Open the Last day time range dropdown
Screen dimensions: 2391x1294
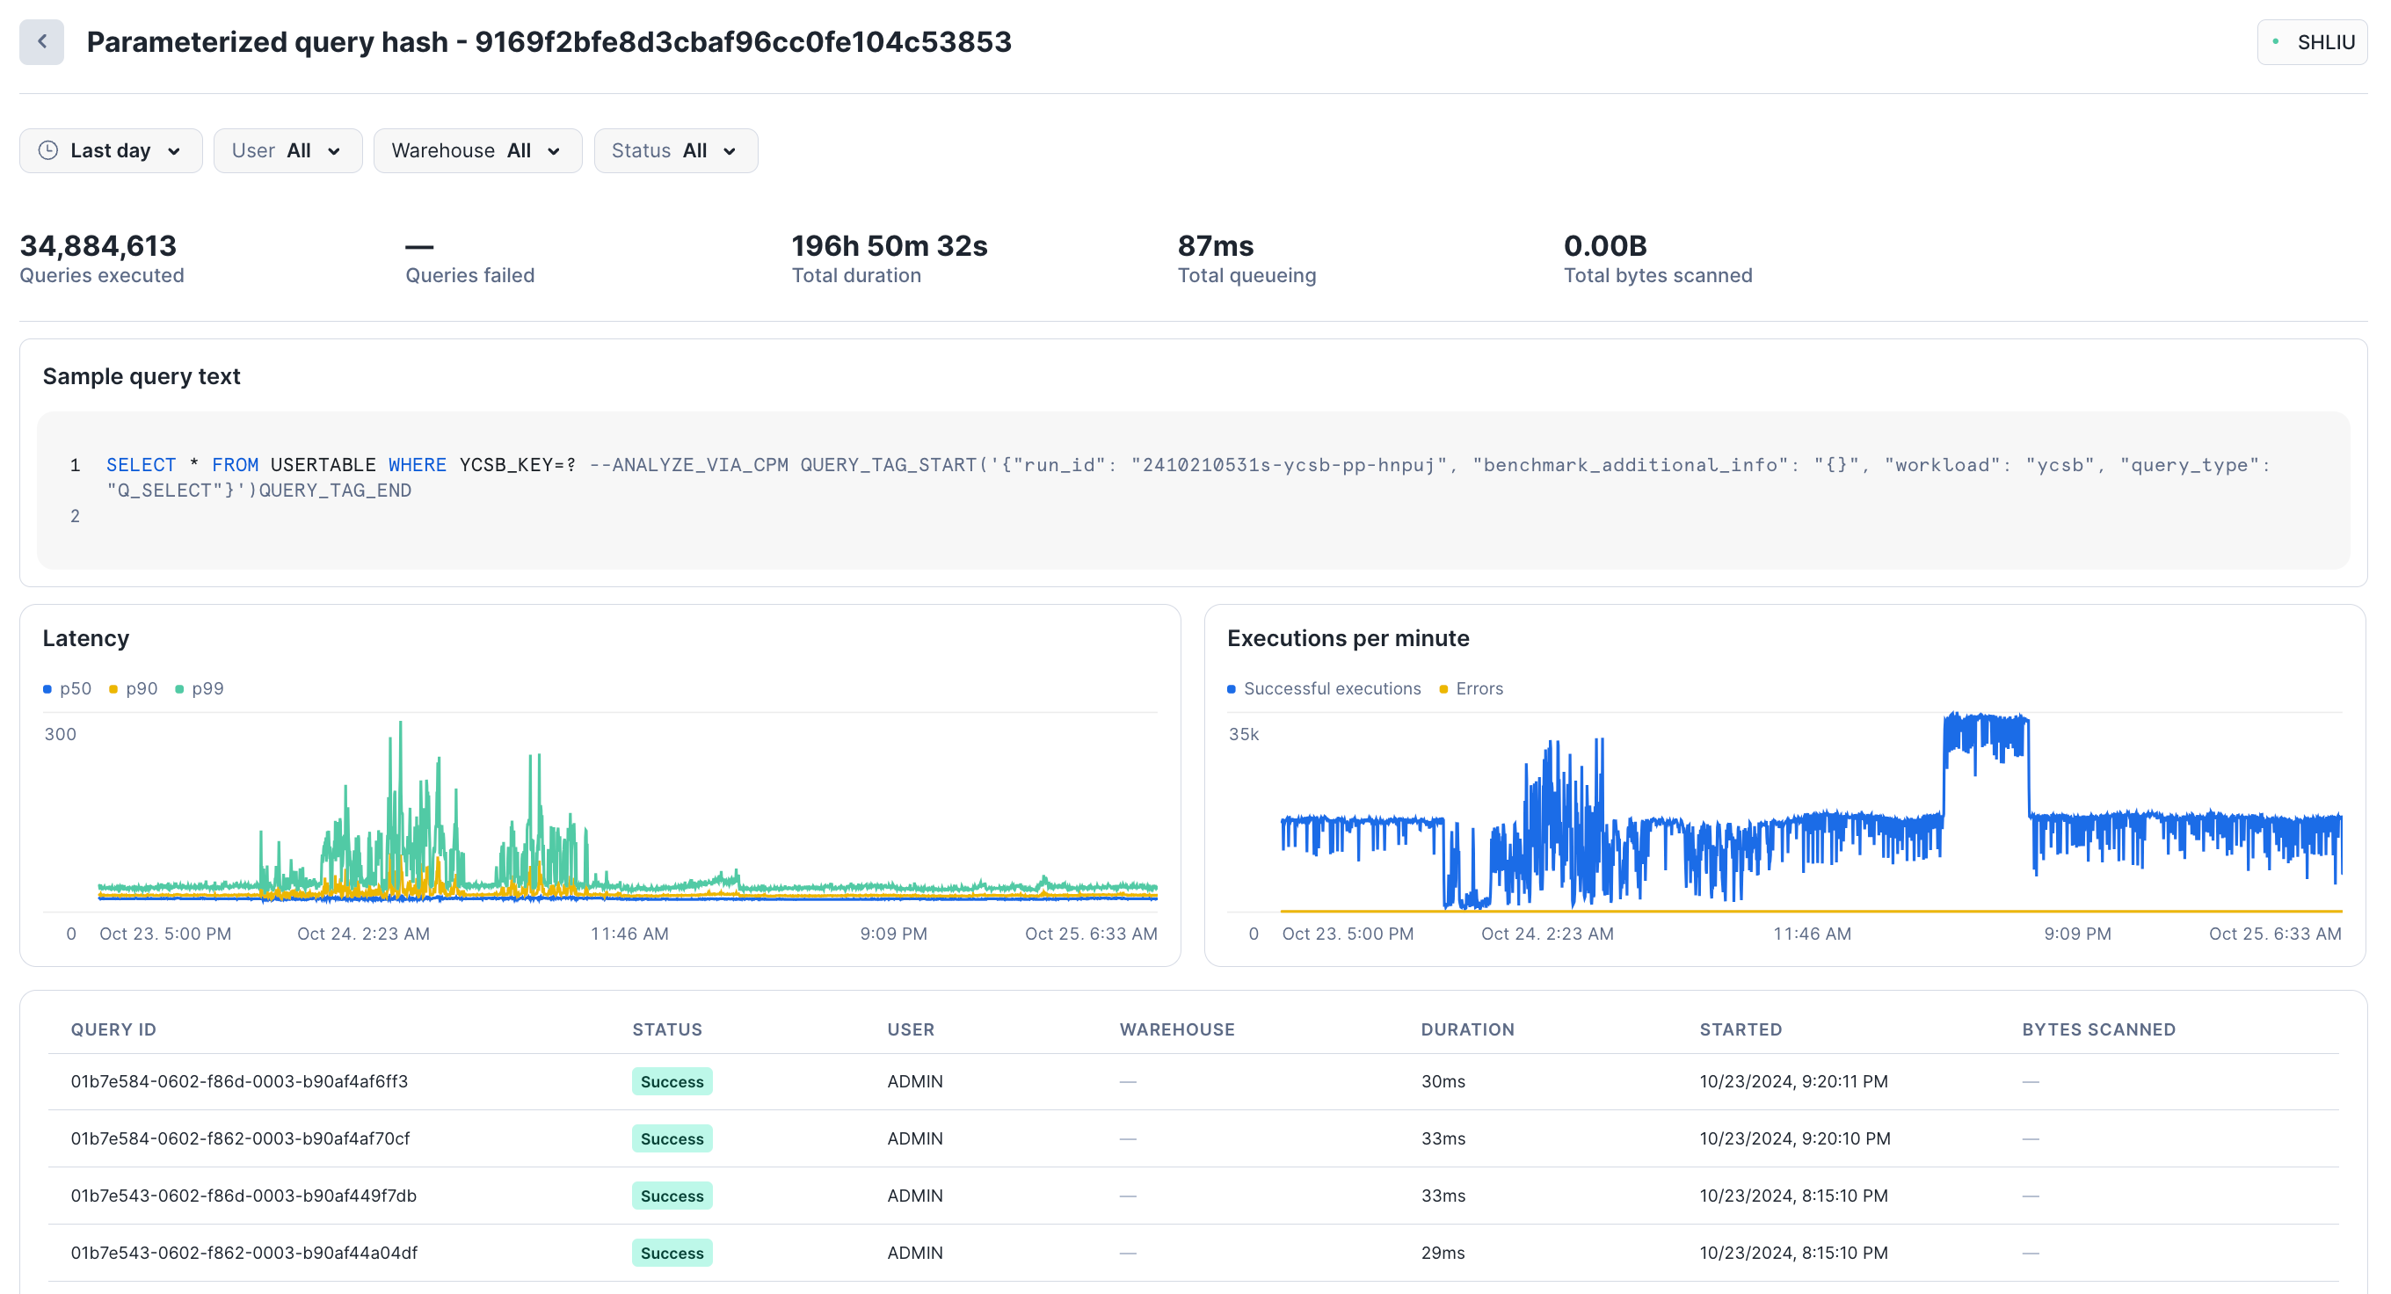[111, 149]
